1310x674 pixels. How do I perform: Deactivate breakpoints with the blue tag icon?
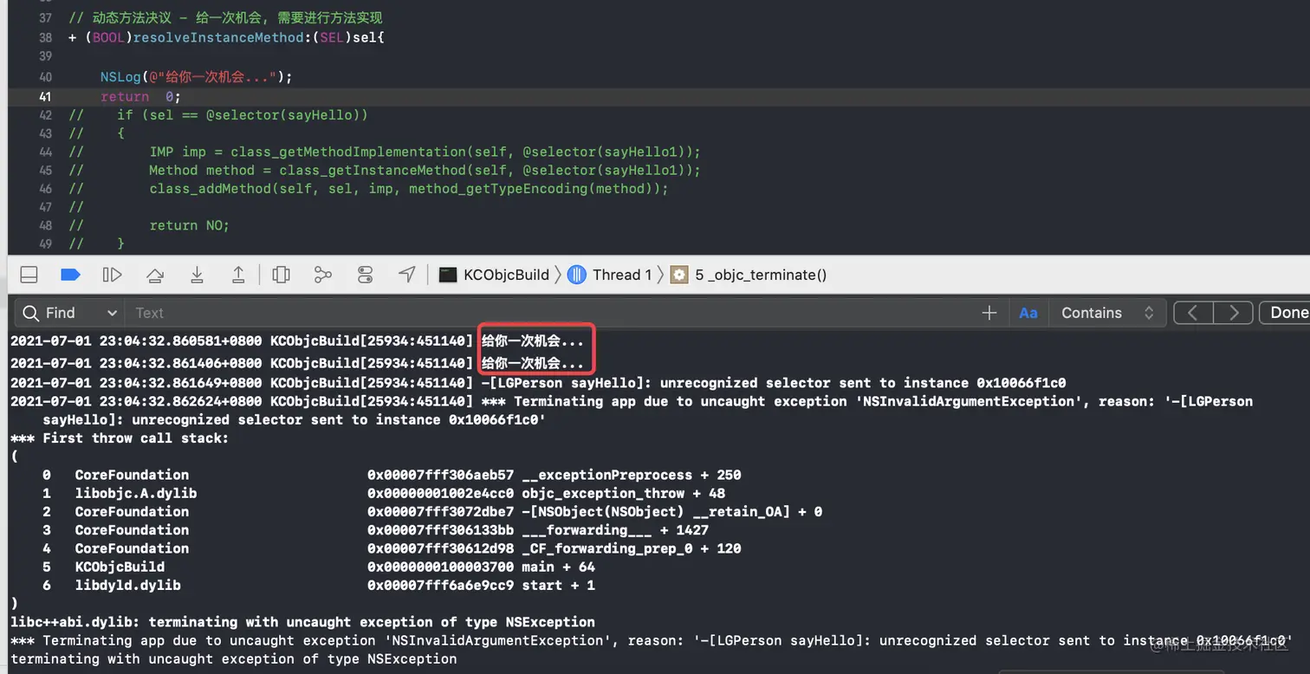[x=70, y=275]
